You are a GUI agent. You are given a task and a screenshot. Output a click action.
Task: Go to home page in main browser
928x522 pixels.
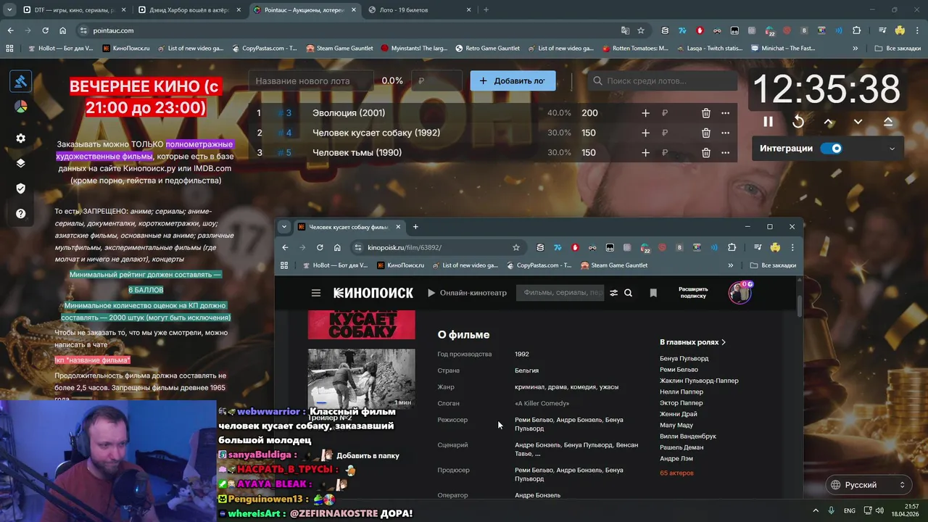point(63,30)
